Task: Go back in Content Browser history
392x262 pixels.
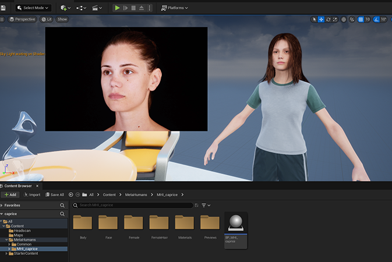Action: pyautogui.click(x=70, y=194)
